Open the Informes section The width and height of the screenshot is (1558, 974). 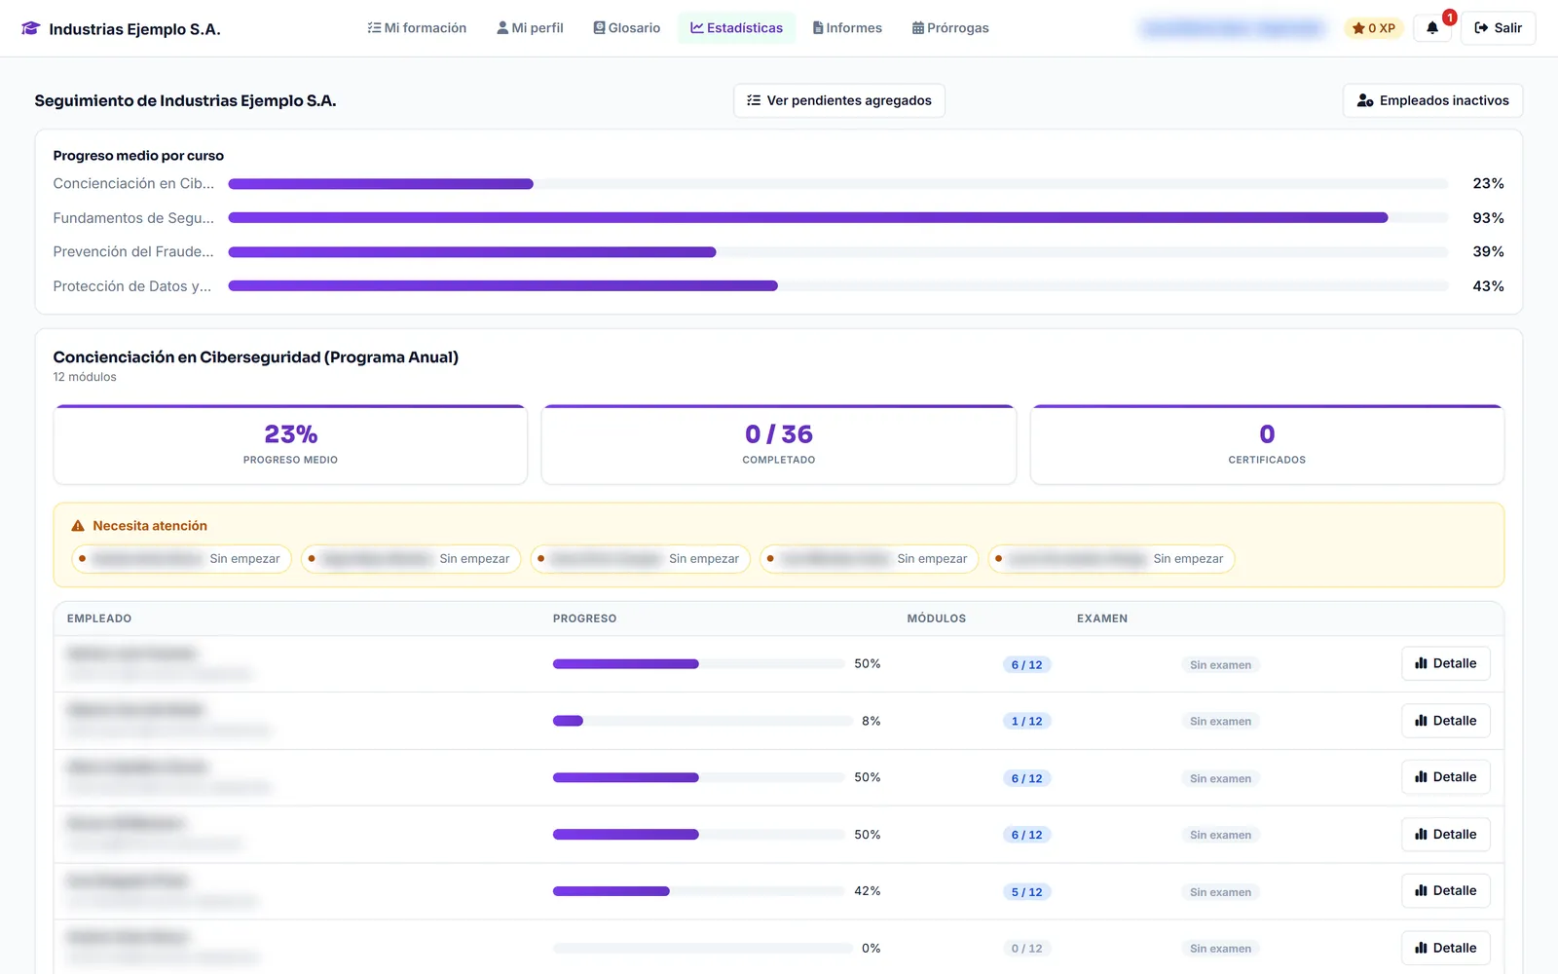tap(848, 28)
